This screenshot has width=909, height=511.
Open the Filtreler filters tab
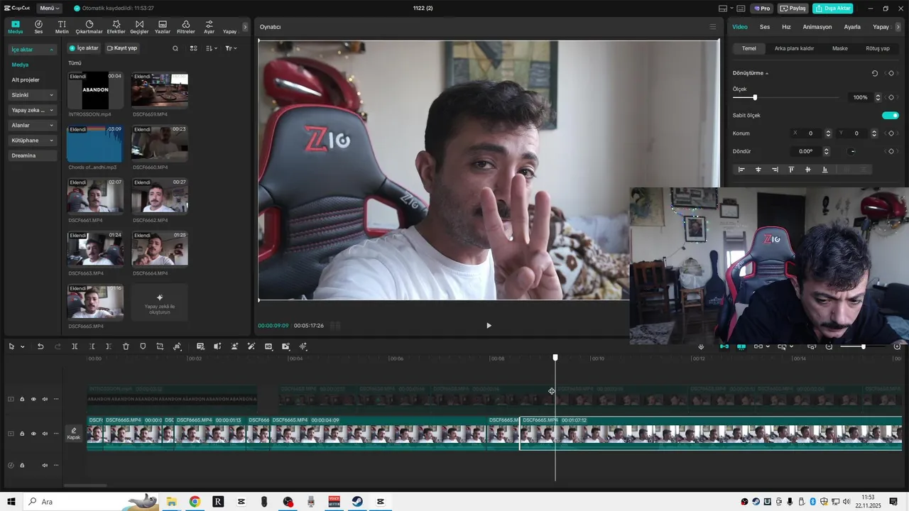[x=185, y=27]
